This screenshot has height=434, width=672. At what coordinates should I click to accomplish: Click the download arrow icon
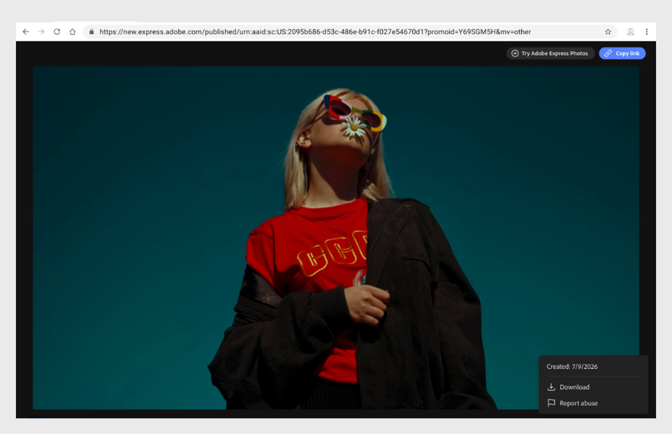551,387
